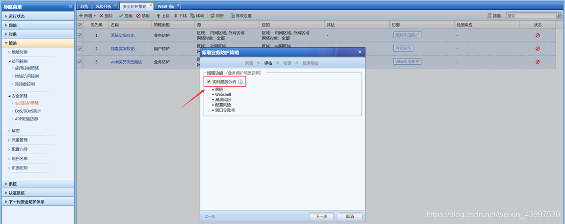Expand the 下一代安全防护体系 section

tap(38, 202)
